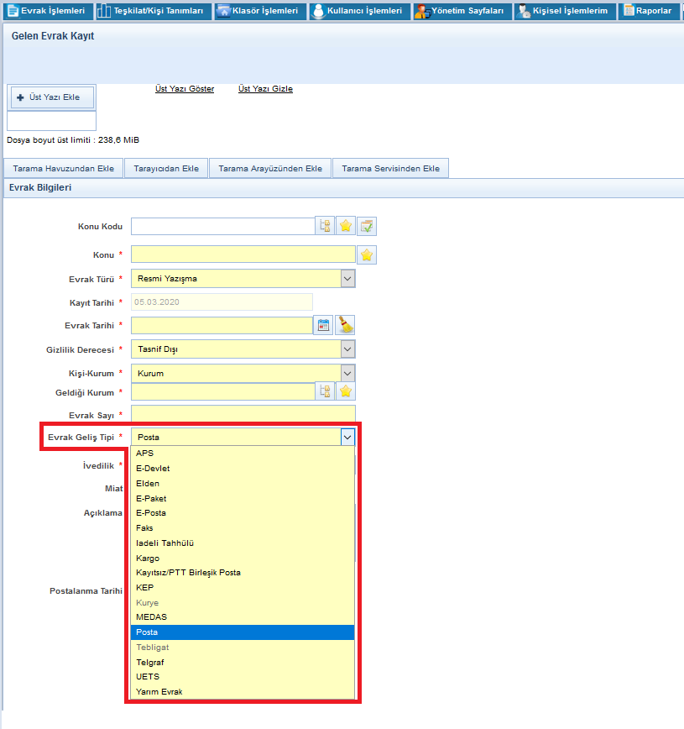Click into the Evrak Sayı input field
684x729 pixels.
243,414
